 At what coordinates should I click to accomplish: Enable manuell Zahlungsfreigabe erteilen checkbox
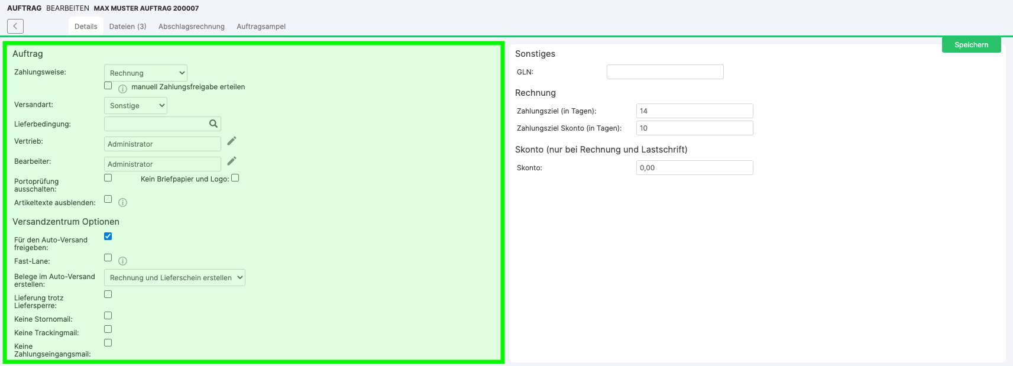[108, 86]
